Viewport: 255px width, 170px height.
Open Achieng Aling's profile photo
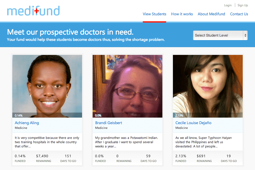pos(47,84)
